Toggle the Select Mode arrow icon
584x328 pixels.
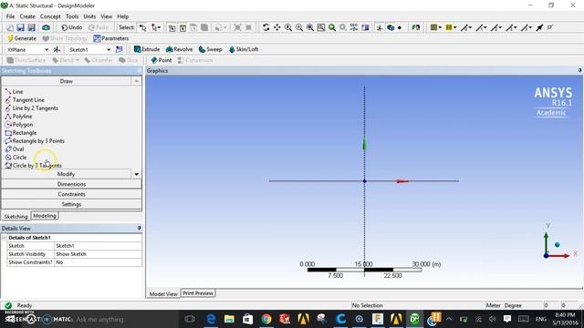pos(142,27)
